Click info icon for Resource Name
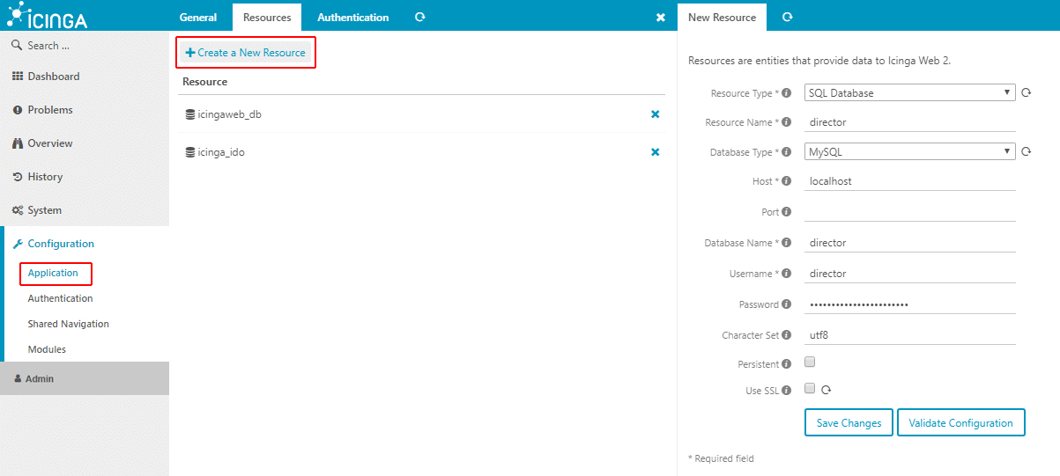Image resolution: width=1060 pixels, height=476 pixels. [786, 122]
